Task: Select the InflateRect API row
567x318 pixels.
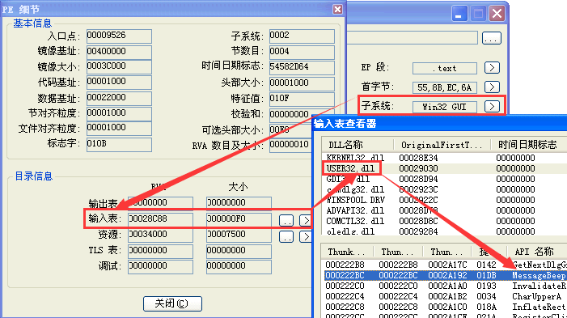Action: [446, 307]
